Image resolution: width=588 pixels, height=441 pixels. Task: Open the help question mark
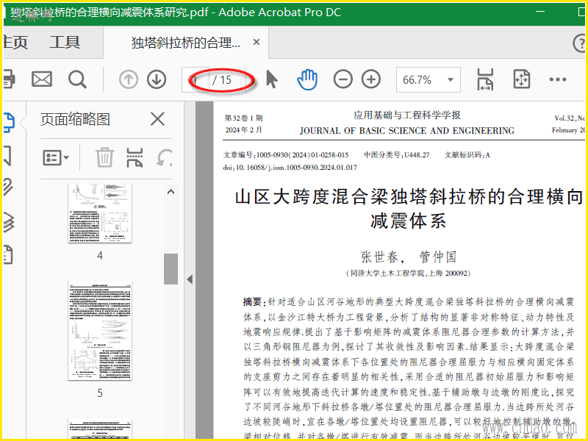click(579, 43)
